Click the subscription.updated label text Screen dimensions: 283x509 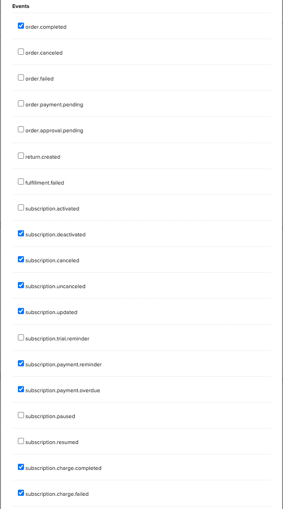pos(51,312)
